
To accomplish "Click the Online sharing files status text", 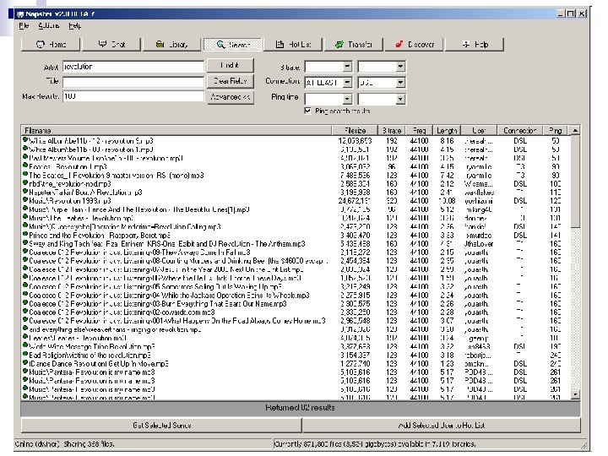I will point(65,444).
